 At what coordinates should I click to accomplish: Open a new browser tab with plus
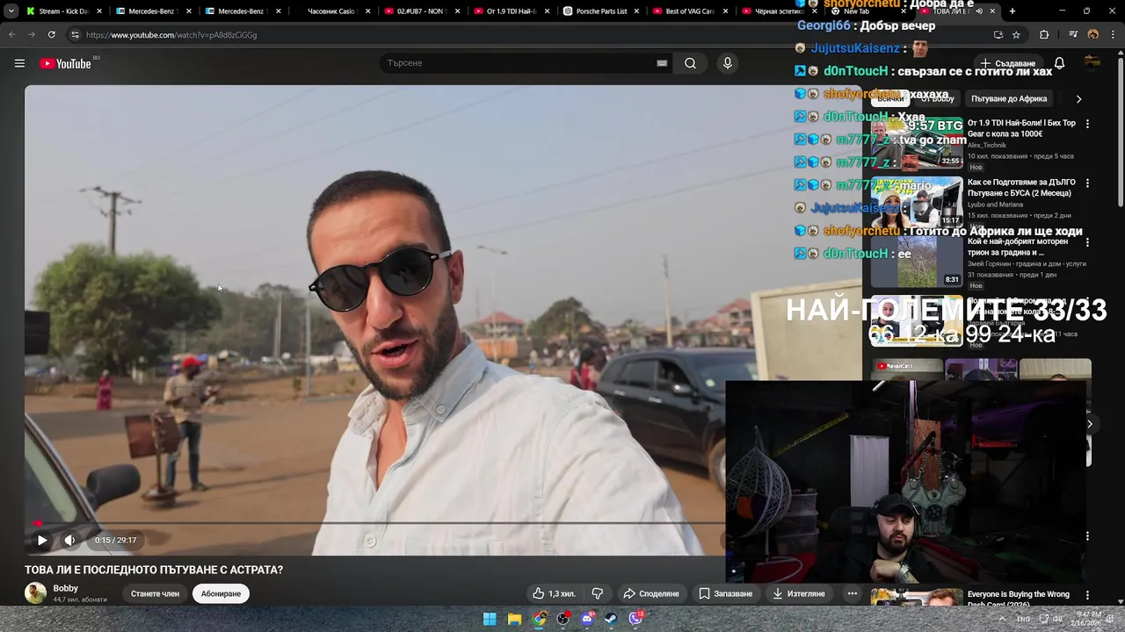tap(1012, 11)
